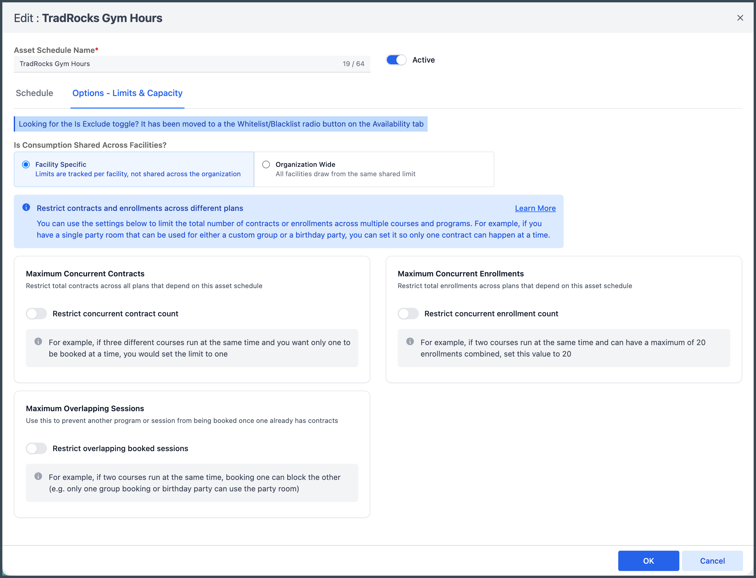
Task: Click info icon in concurrent contracts example
Action: [38, 341]
